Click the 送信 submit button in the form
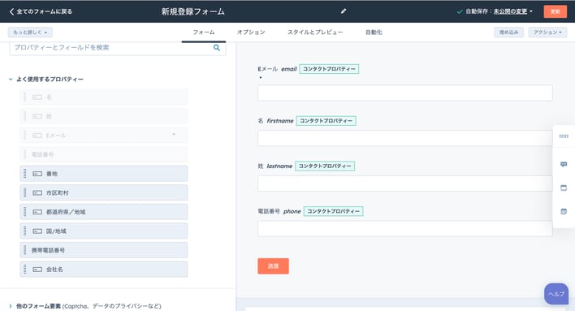The image size is (575, 311). (273, 266)
